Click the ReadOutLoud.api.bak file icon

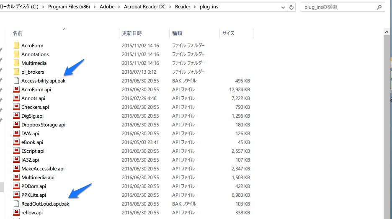tap(16, 204)
